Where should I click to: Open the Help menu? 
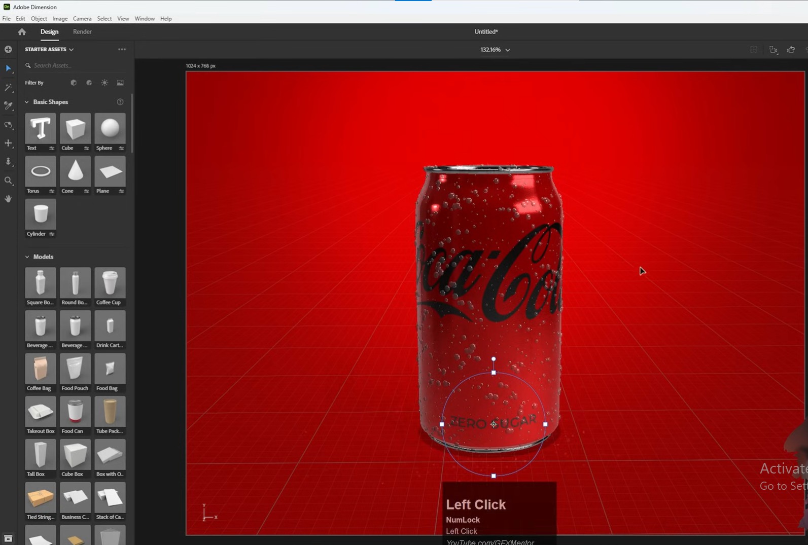pyautogui.click(x=166, y=19)
